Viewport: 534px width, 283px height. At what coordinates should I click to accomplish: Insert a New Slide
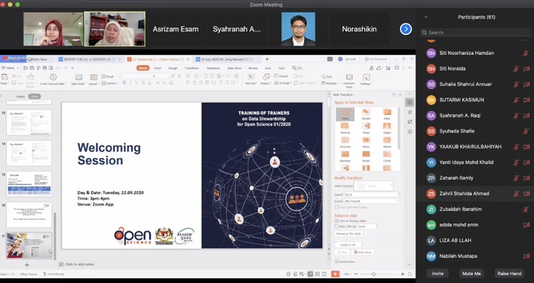pyautogui.click(x=79, y=79)
